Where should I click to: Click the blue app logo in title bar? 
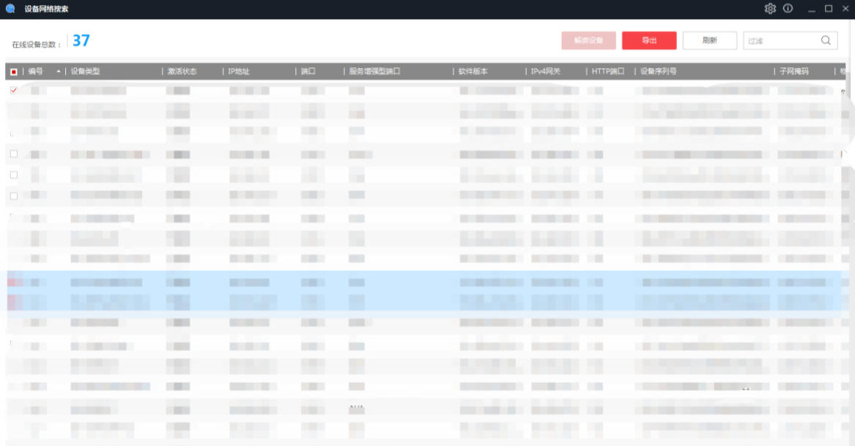pyautogui.click(x=10, y=9)
